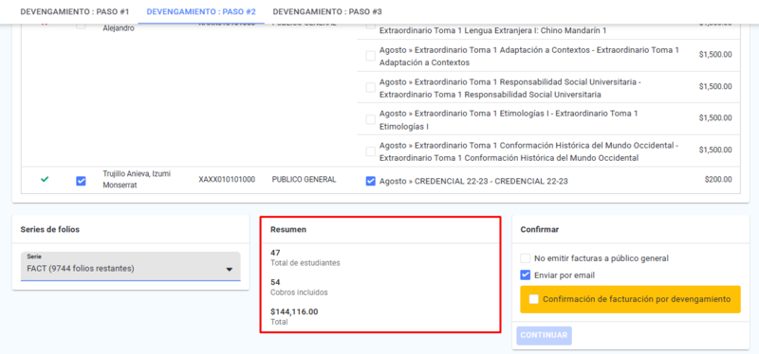Image resolution: width=759 pixels, height=354 pixels.
Task: Switch to Devengamiento Paso #1 tab
Action: tap(75, 11)
